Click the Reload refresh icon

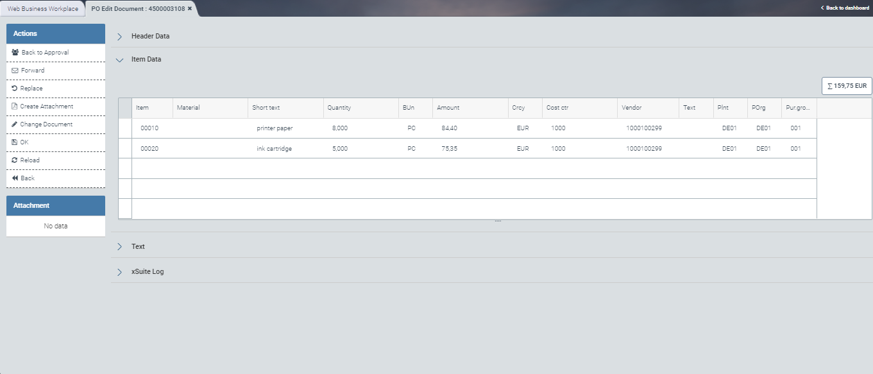pos(15,160)
